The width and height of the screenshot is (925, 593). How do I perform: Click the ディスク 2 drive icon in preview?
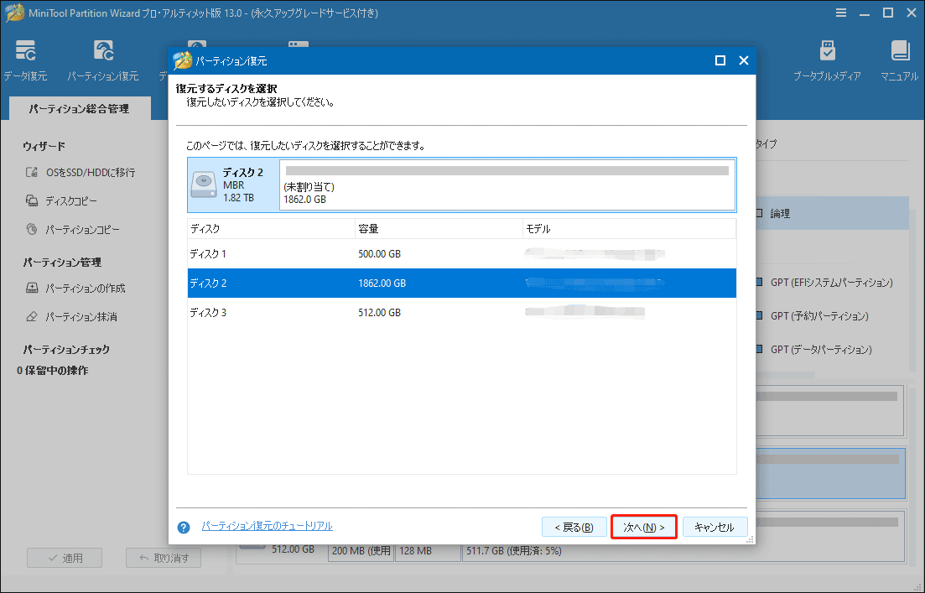[x=204, y=185]
